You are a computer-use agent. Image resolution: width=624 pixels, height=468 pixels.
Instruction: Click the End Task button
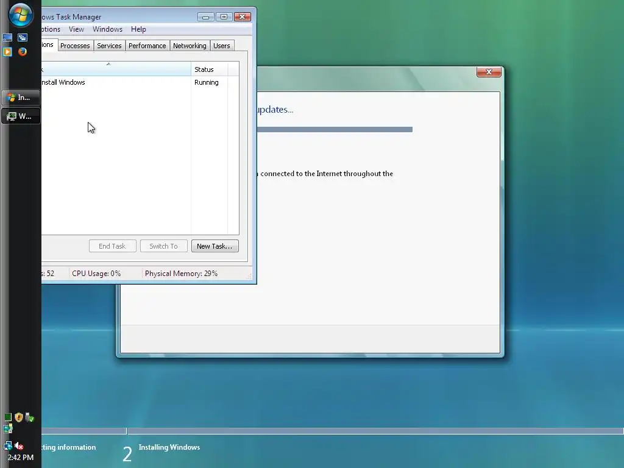coord(112,246)
